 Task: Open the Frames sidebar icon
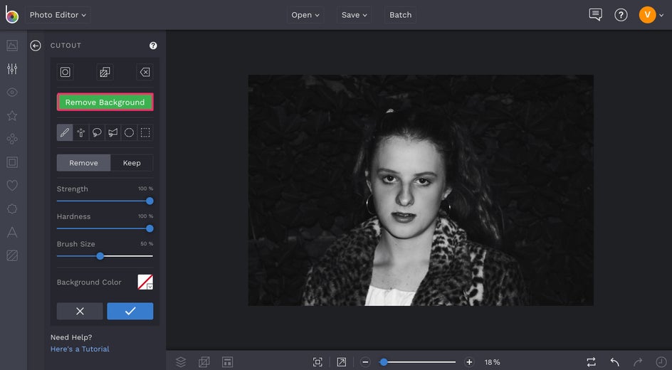click(12, 162)
